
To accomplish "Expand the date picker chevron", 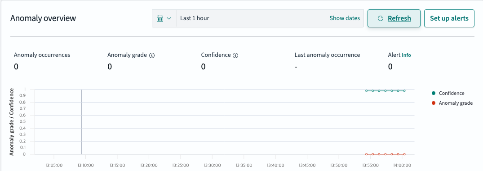I will pyautogui.click(x=169, y=18).
